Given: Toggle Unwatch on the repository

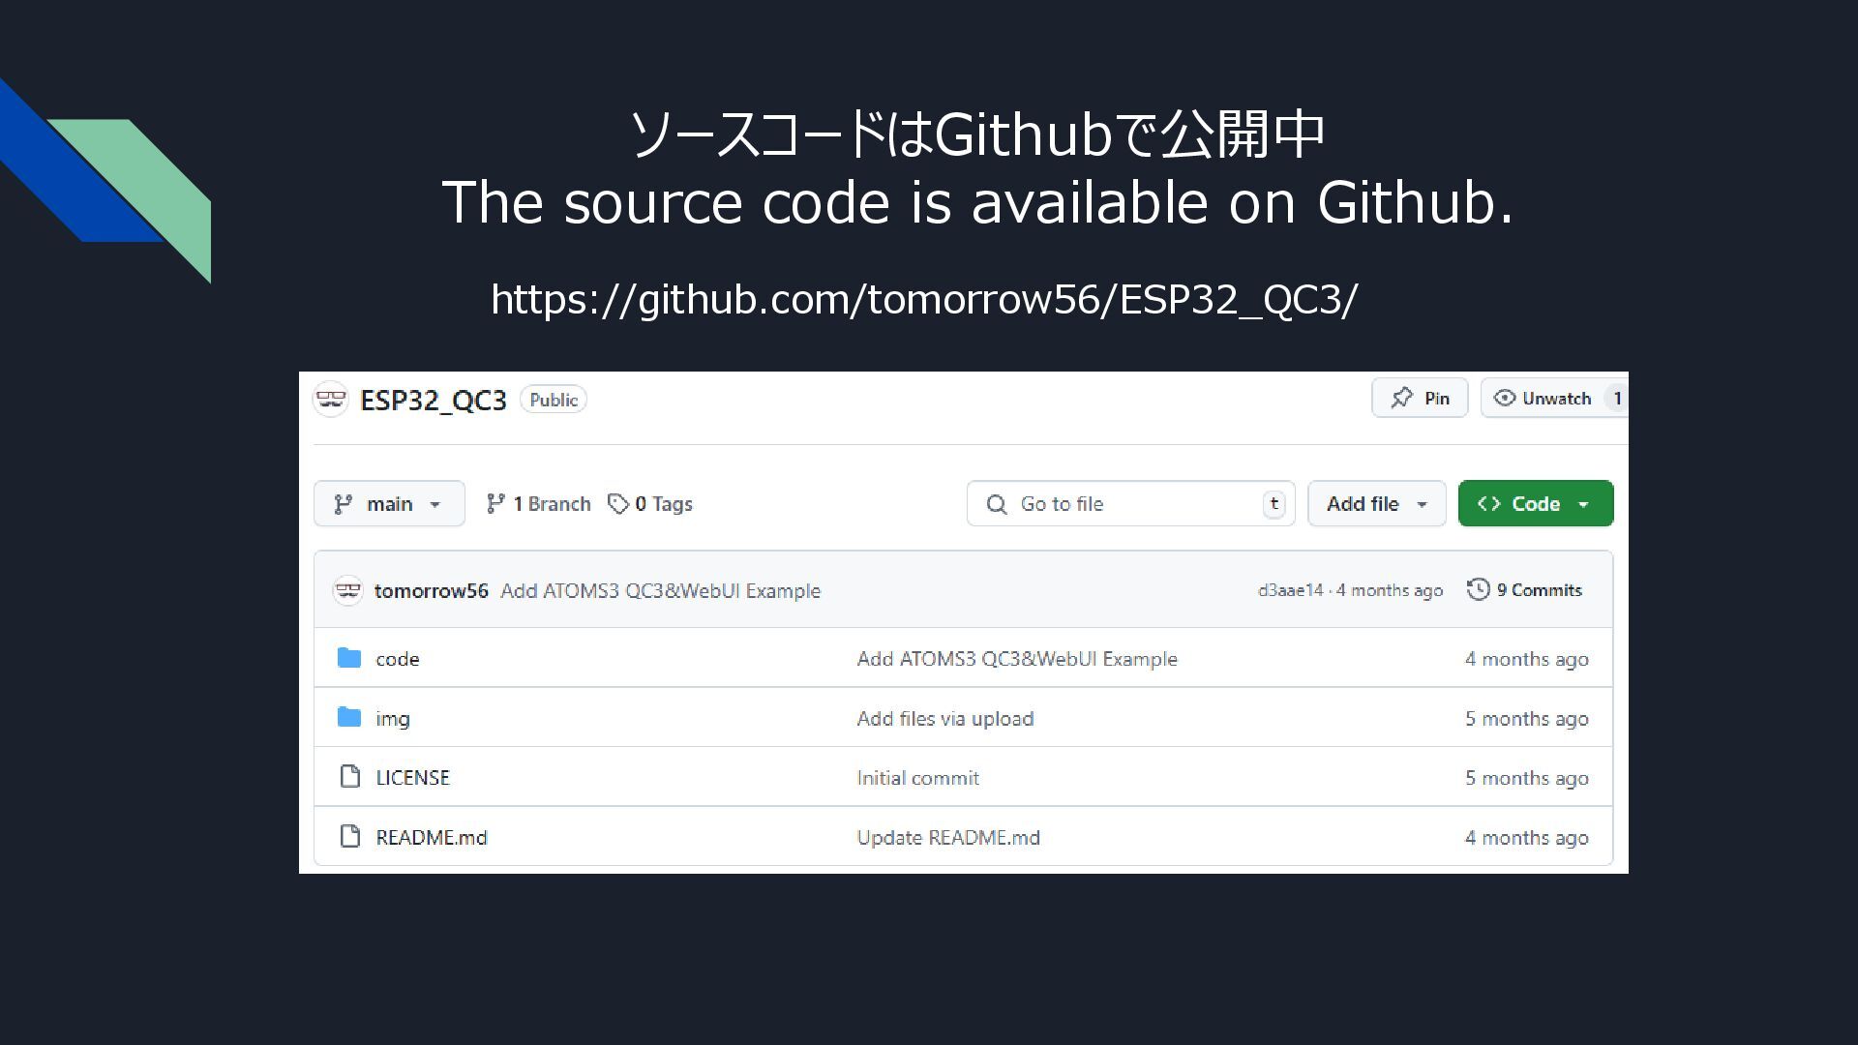Looking at the screenshot, I should click(1543, 398).
